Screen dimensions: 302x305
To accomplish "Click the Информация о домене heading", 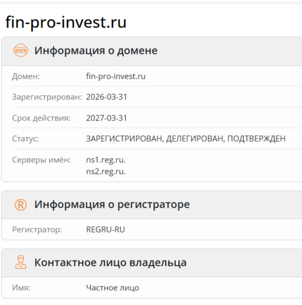I will point(96,51).
